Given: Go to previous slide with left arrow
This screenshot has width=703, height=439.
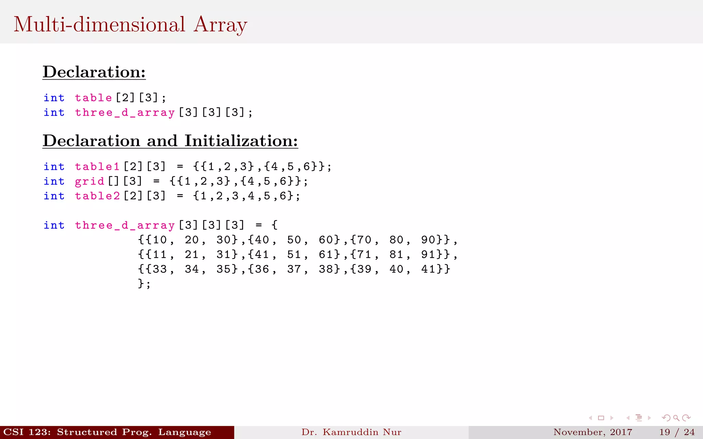Looking at the screenshot, I should 590,418.
